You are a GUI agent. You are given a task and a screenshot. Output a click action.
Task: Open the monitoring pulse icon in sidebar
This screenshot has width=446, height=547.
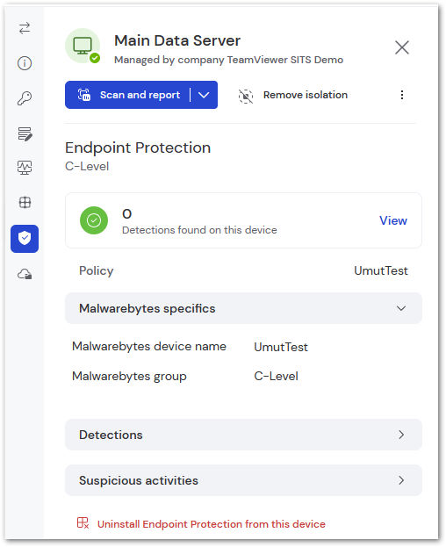pos(25,168)
